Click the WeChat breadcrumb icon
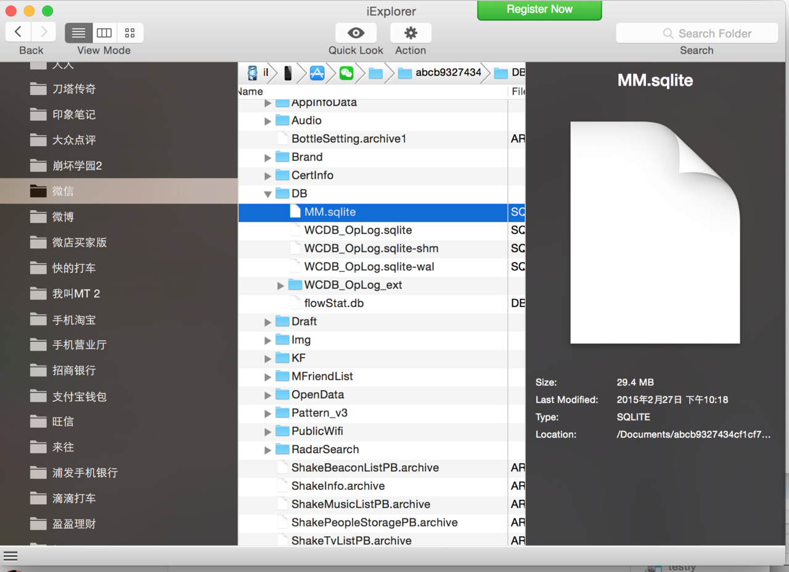 (x=346, y=73)
